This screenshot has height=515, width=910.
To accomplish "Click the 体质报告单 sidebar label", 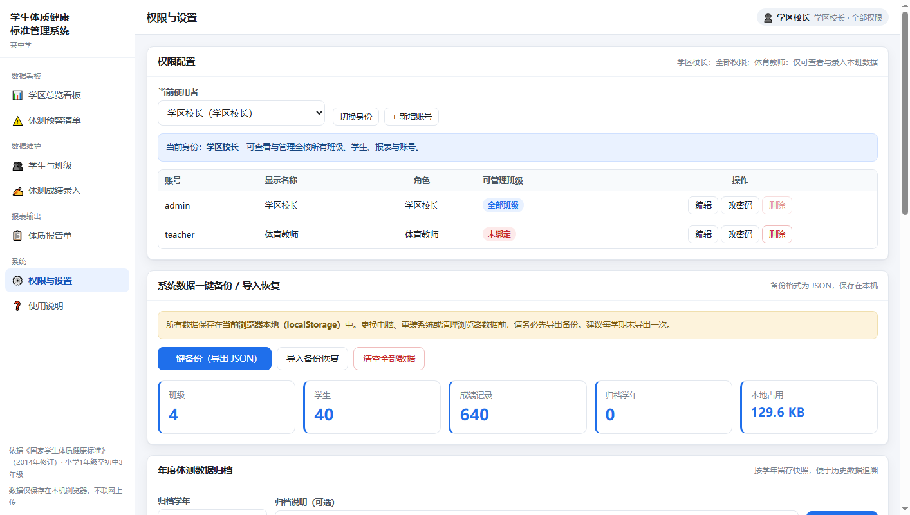I will click(x=50, y=236).
